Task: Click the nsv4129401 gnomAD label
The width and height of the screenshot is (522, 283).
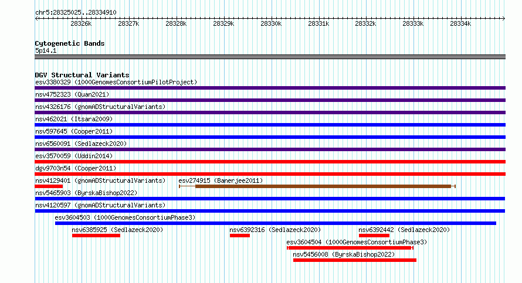Action: coord(100,180)
